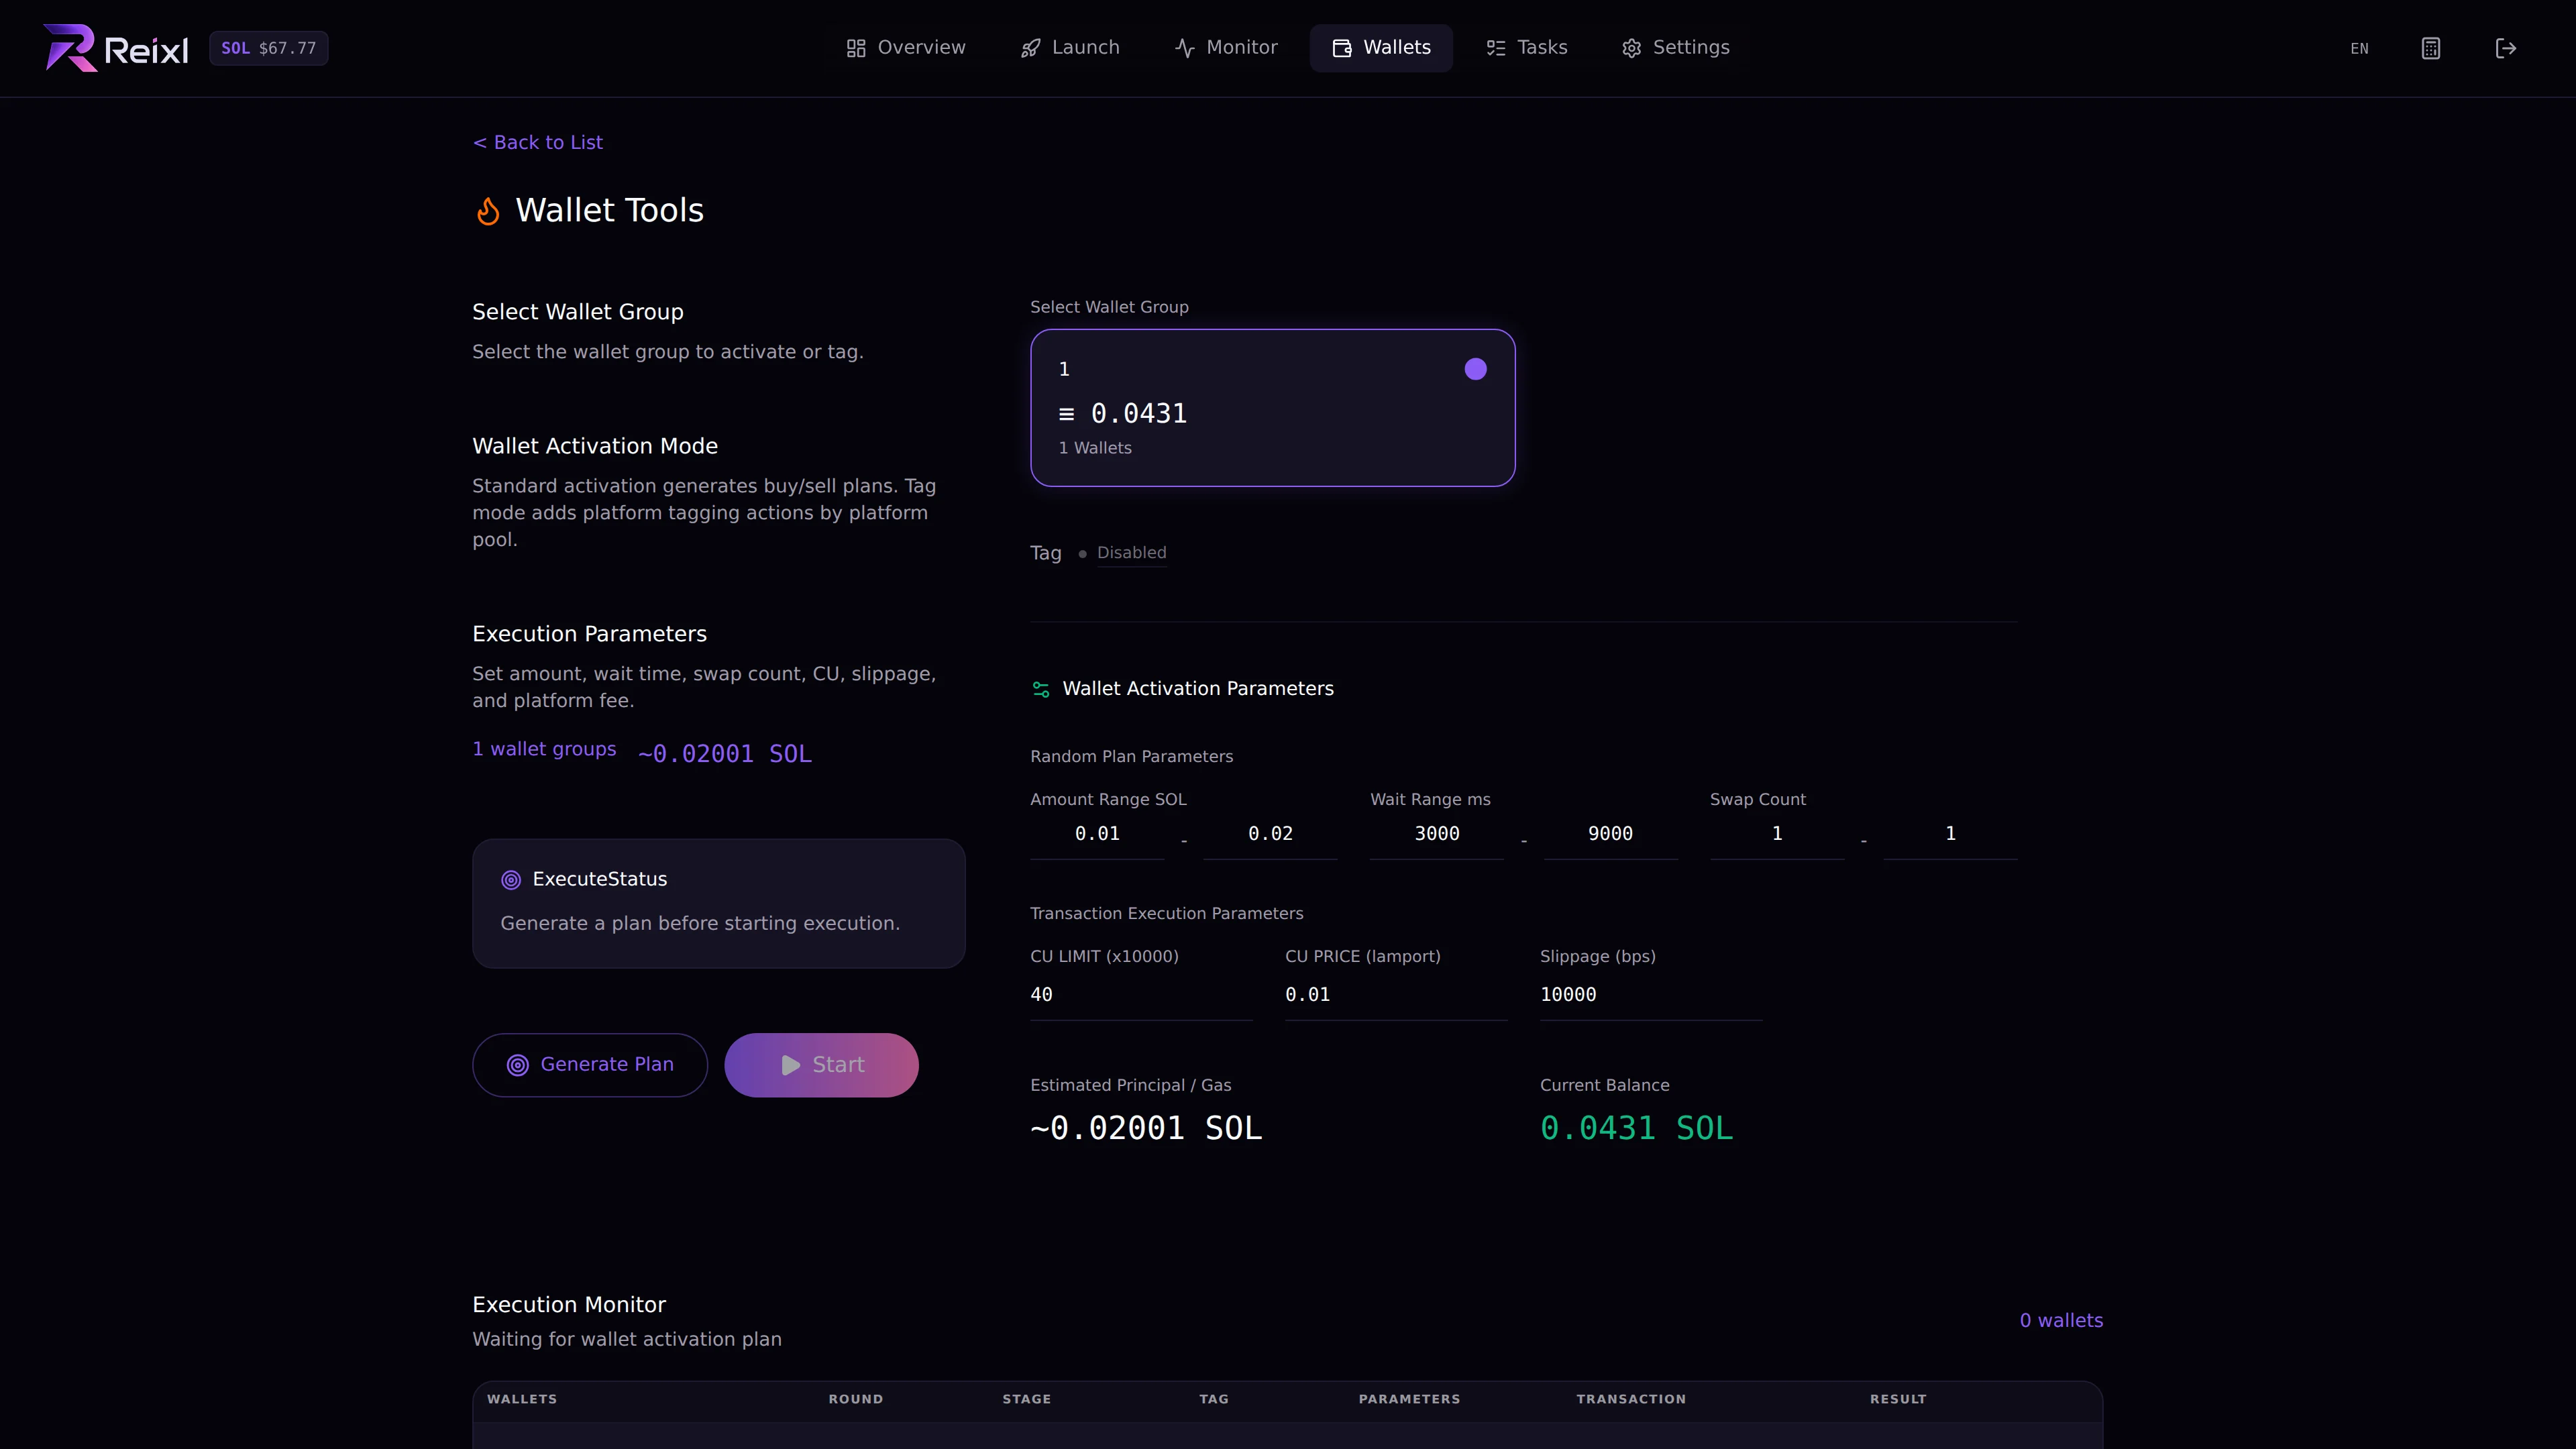Viewport: 2576px width, 1449px height.
Task: Click the PARAMETERS column header
Action: pyautogui.click(x=1409, y=1399)
